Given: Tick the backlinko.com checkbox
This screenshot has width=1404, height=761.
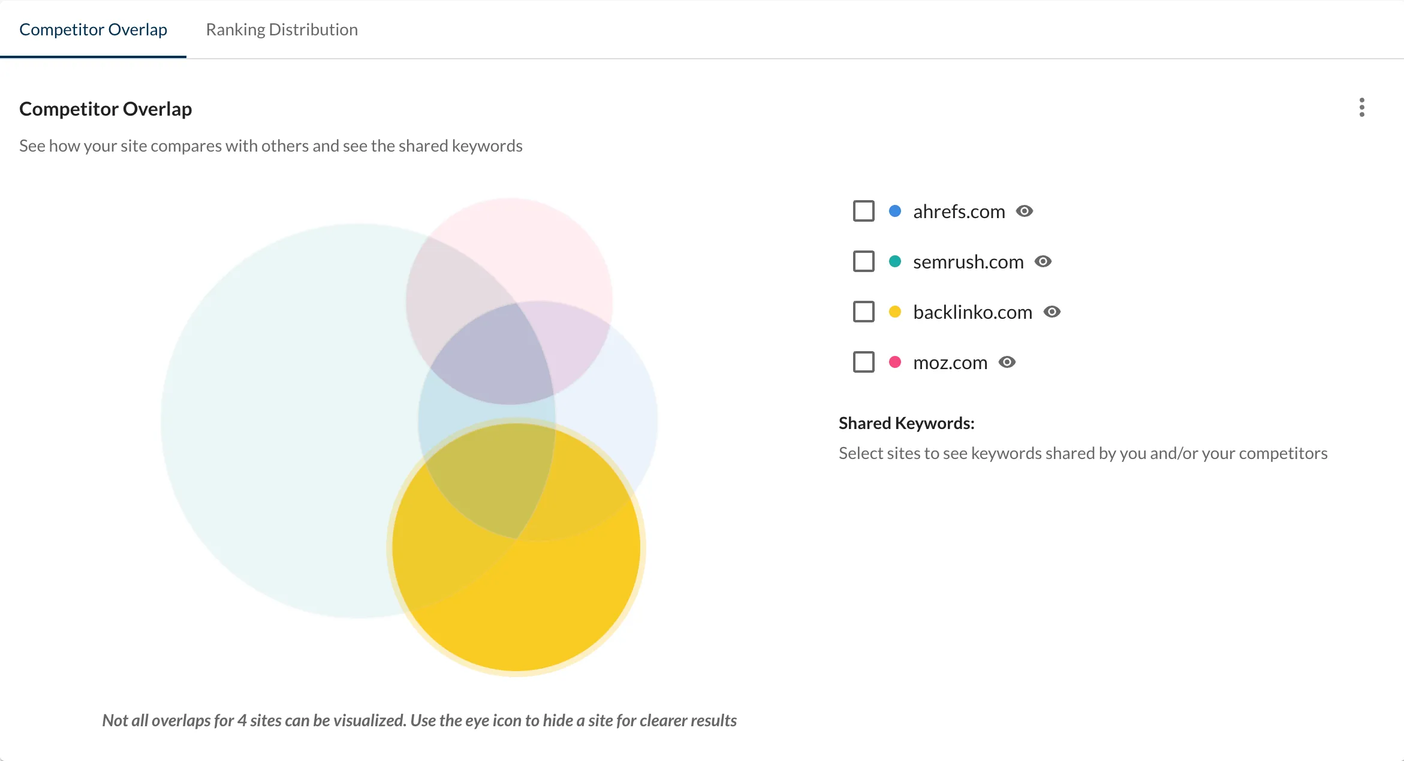Looking at the screenshot, I should pyautogui.click(x=863, y=312).
